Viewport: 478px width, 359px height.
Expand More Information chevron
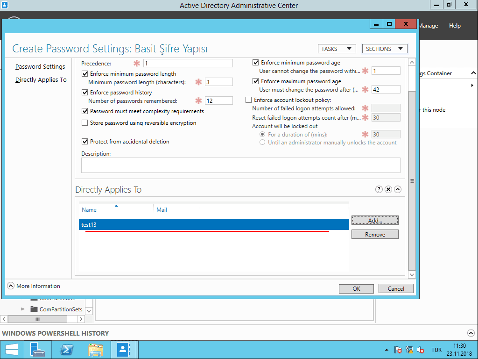point(11,286)
